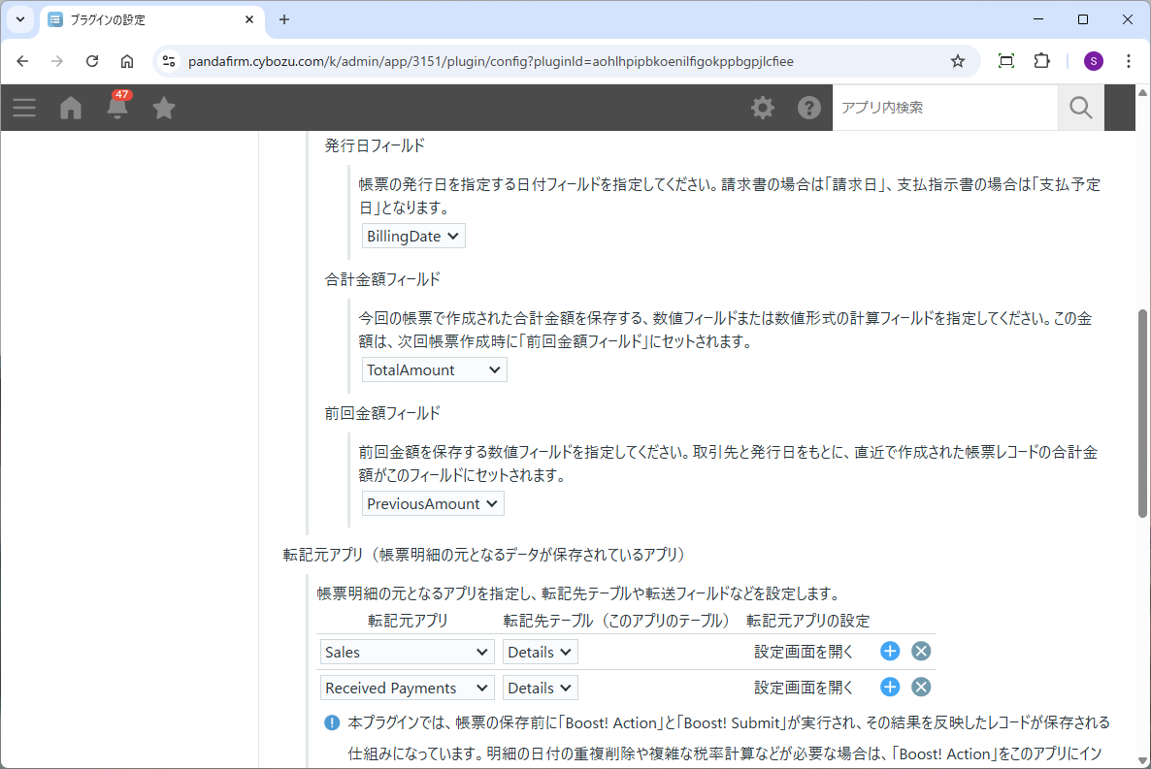Click the search magnifier button
Screen dimensions: 1151x769
click(x=1080, y=108)
